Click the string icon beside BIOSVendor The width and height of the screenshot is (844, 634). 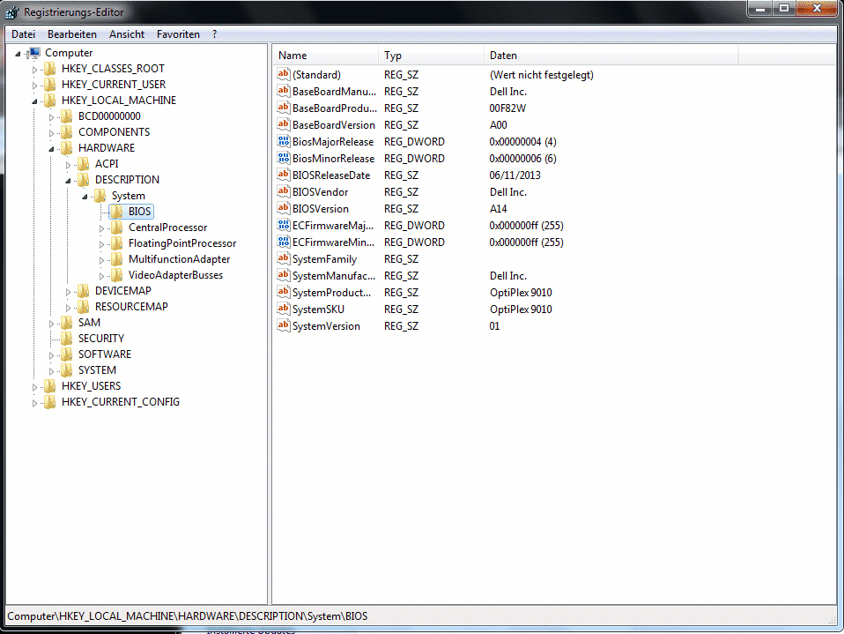pos(284,191)
